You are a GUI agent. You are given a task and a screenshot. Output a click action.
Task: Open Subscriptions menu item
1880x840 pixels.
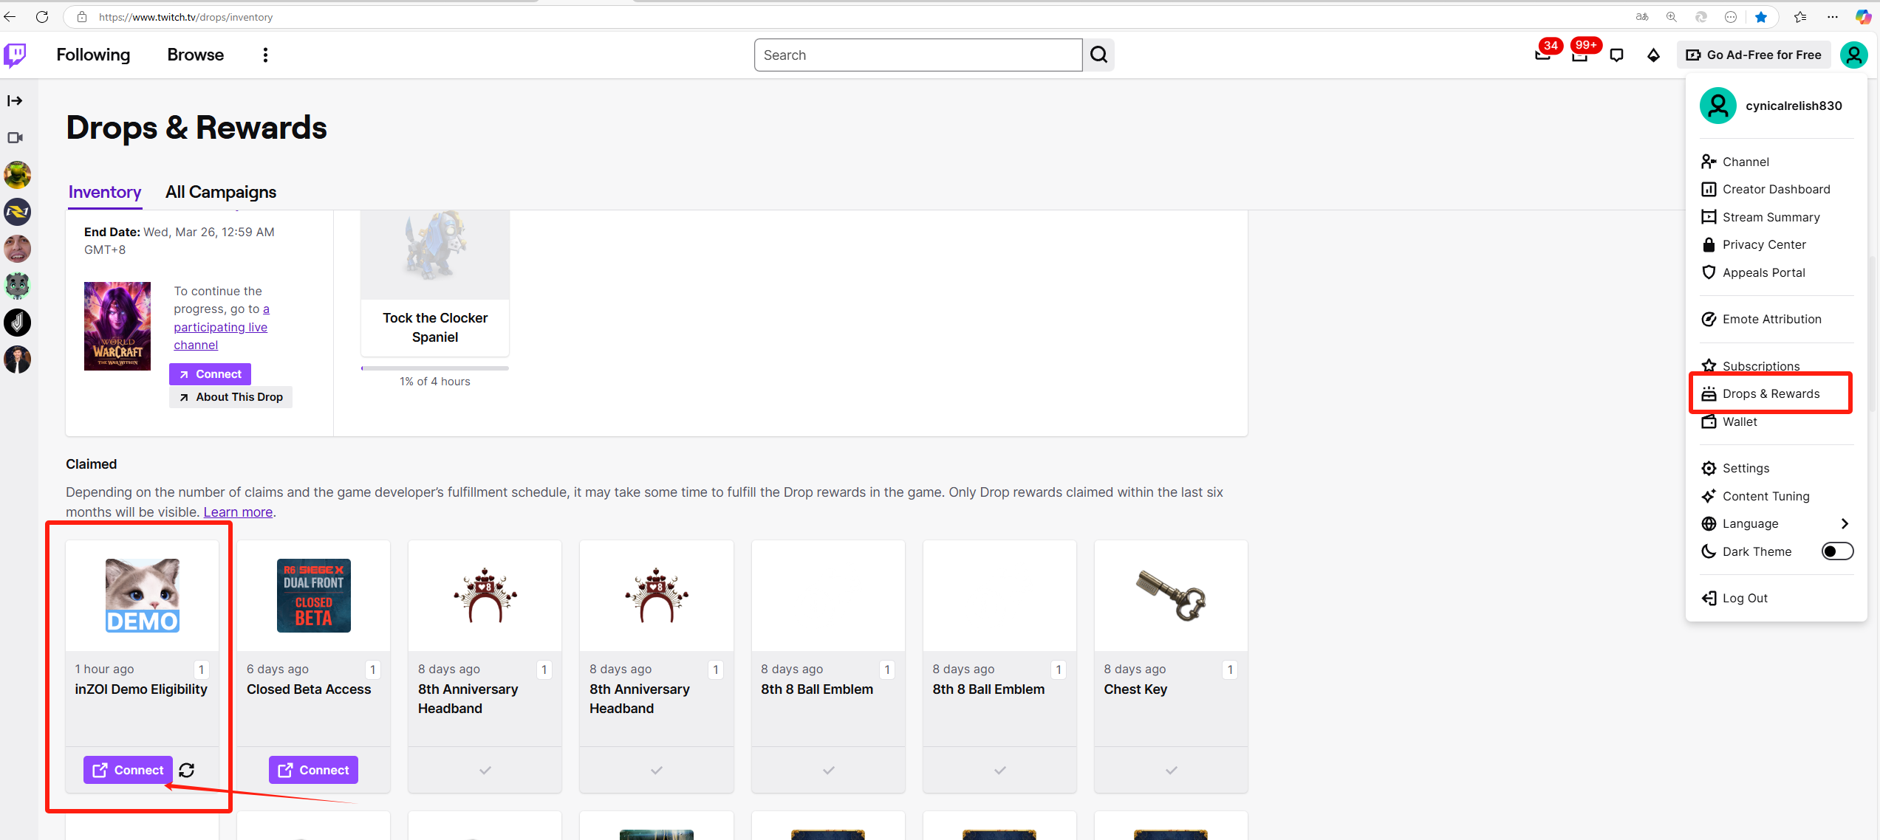tap(1776, 366)
